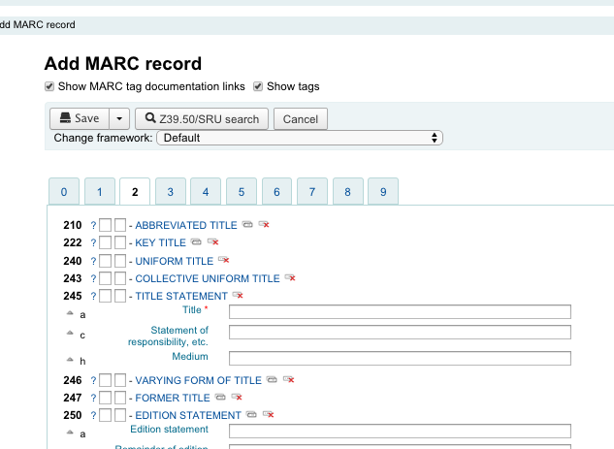This screenshot has width=614, height=449.
Task: Delete the 247 Former Title tag
Action: point(236,398)
